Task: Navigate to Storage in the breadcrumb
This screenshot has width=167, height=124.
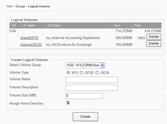Action: [20, 6]
